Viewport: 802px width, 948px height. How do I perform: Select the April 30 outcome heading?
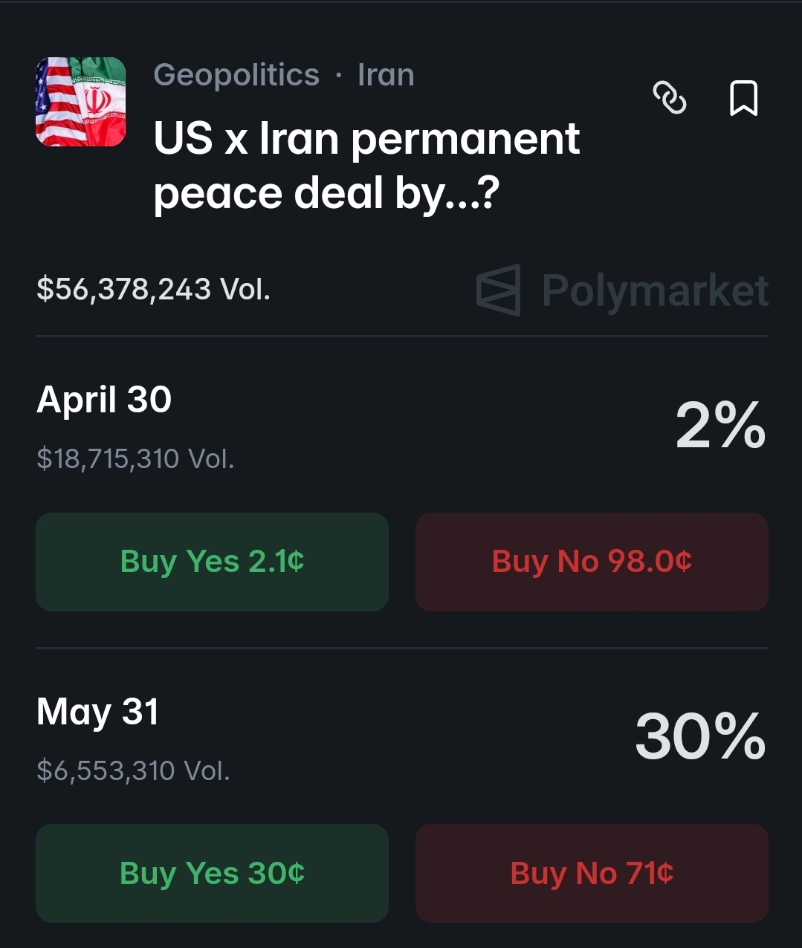pyautogui.click(x=104, y=400)
